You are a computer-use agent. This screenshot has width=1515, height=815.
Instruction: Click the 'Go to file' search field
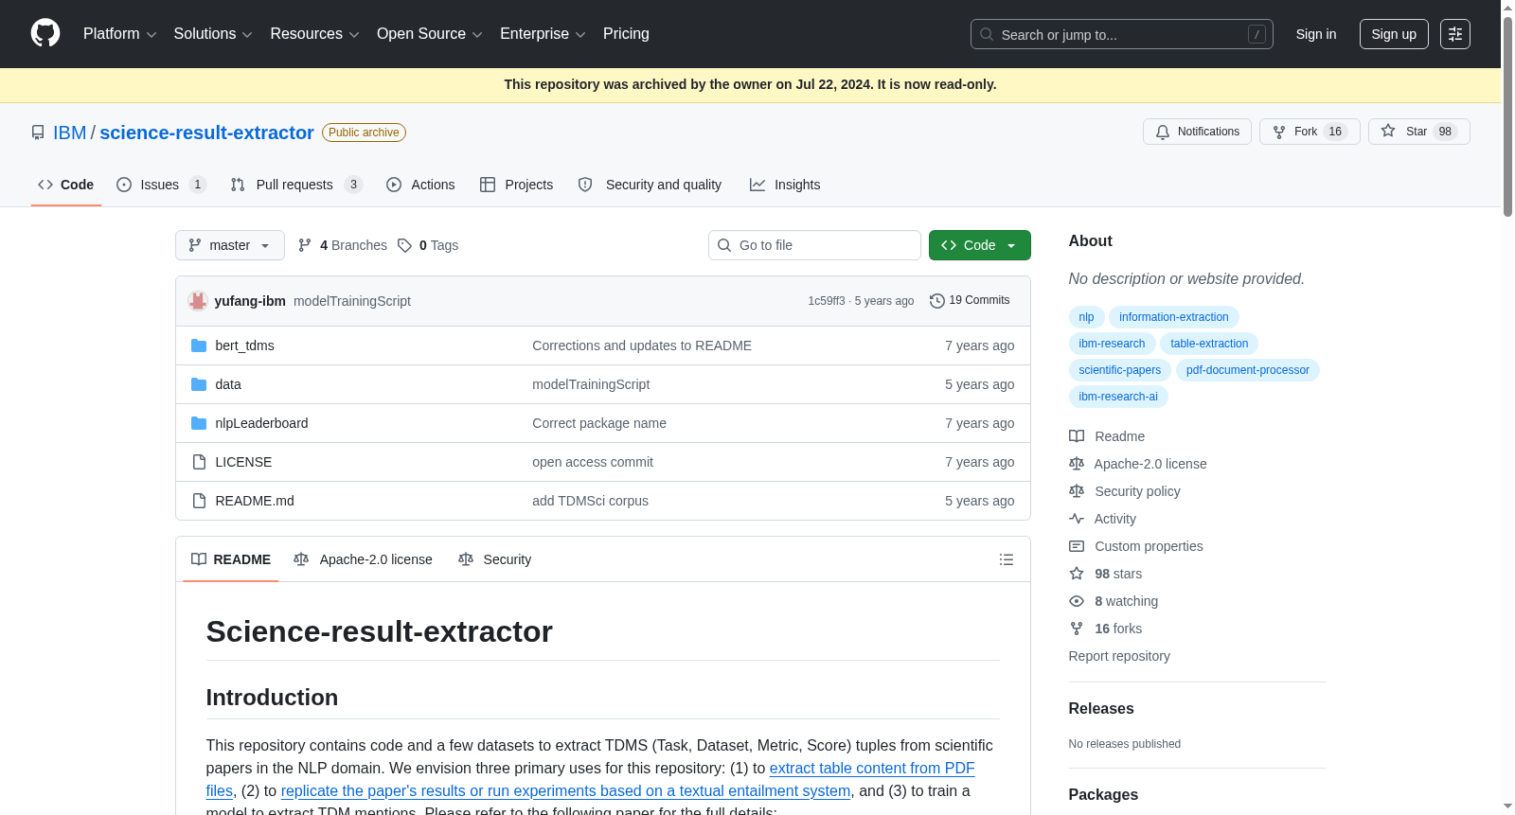coord(814,245)
